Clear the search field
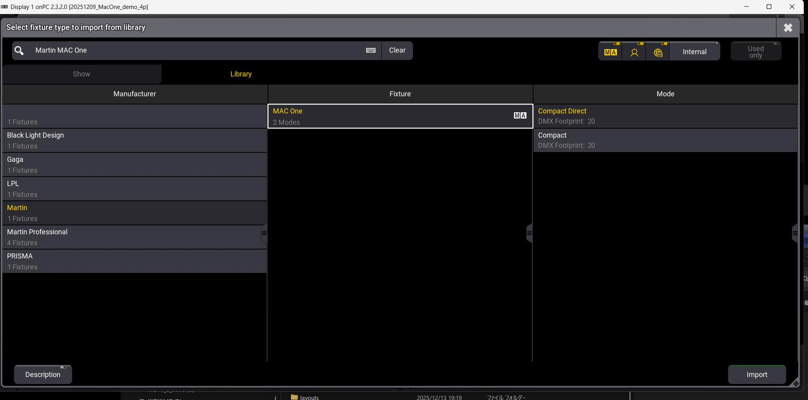The width and height of the screenshot is (808, 400). click(x=397, y=50)
